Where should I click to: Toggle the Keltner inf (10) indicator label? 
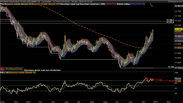point(138,4)
